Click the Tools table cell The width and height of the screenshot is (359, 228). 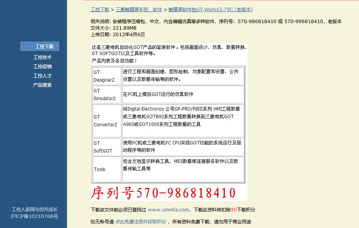click(x=106, y=169)
